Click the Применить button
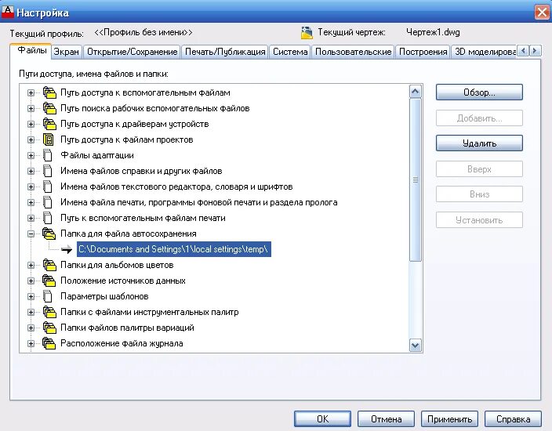The height and width of the screenshot is (431, 552). tap(449, 419)
